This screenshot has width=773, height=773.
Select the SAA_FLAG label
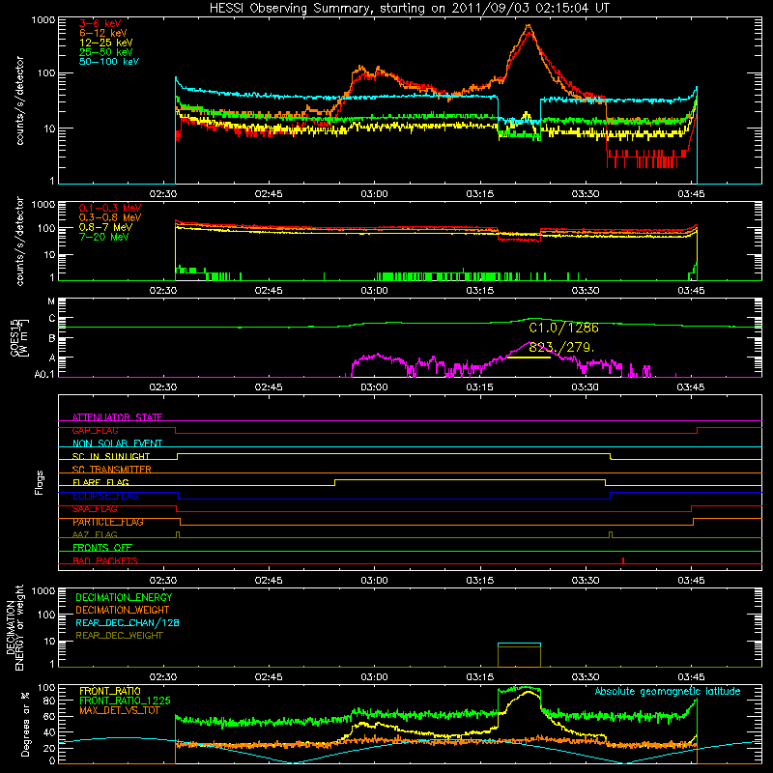[95, 509]
